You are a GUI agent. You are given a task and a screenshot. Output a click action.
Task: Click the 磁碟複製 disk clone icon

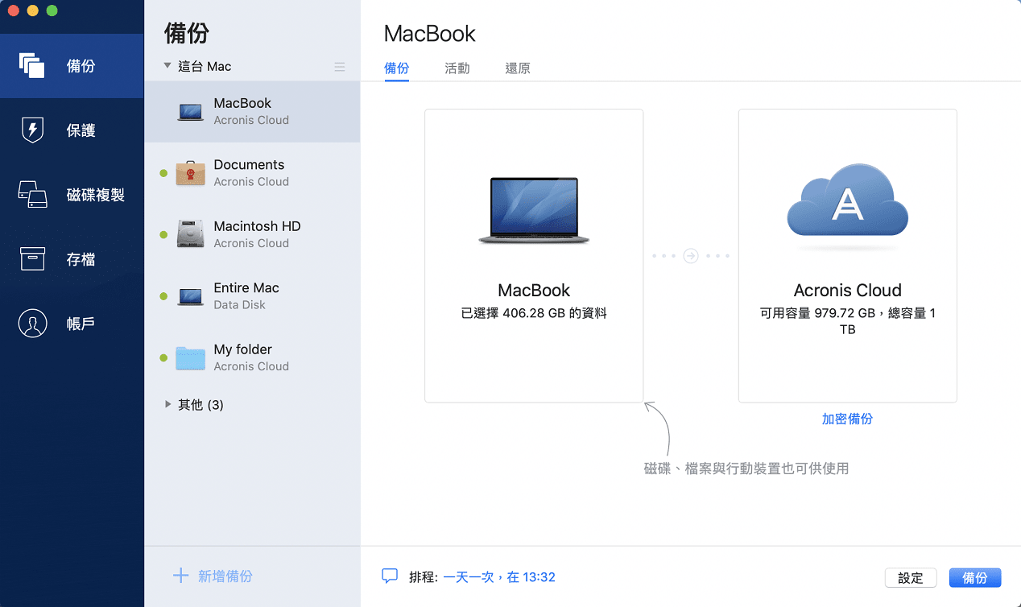click(x=32, y=194)
